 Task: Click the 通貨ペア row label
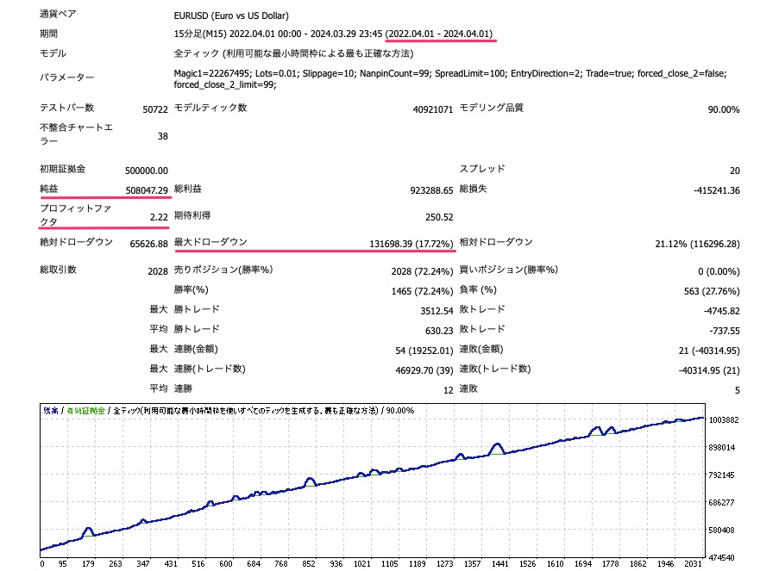pyautogui.click(x=58, y=14)
